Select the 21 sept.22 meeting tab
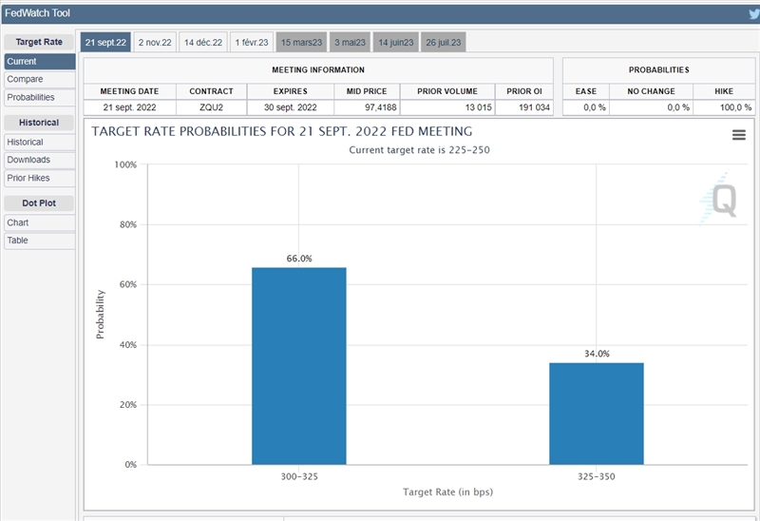 pyautogui.click(x=104, y=43)
